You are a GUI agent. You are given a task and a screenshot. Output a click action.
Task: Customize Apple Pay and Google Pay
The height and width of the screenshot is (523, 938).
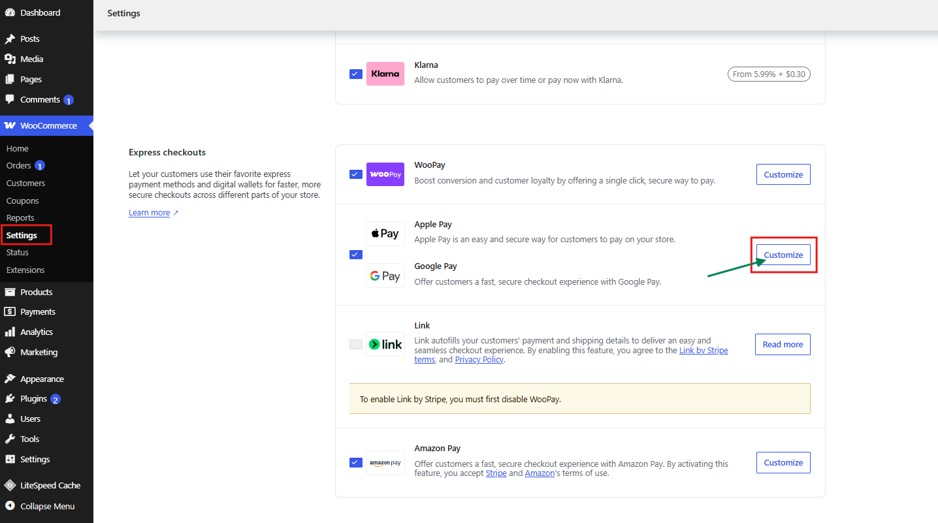coord(783,255)
